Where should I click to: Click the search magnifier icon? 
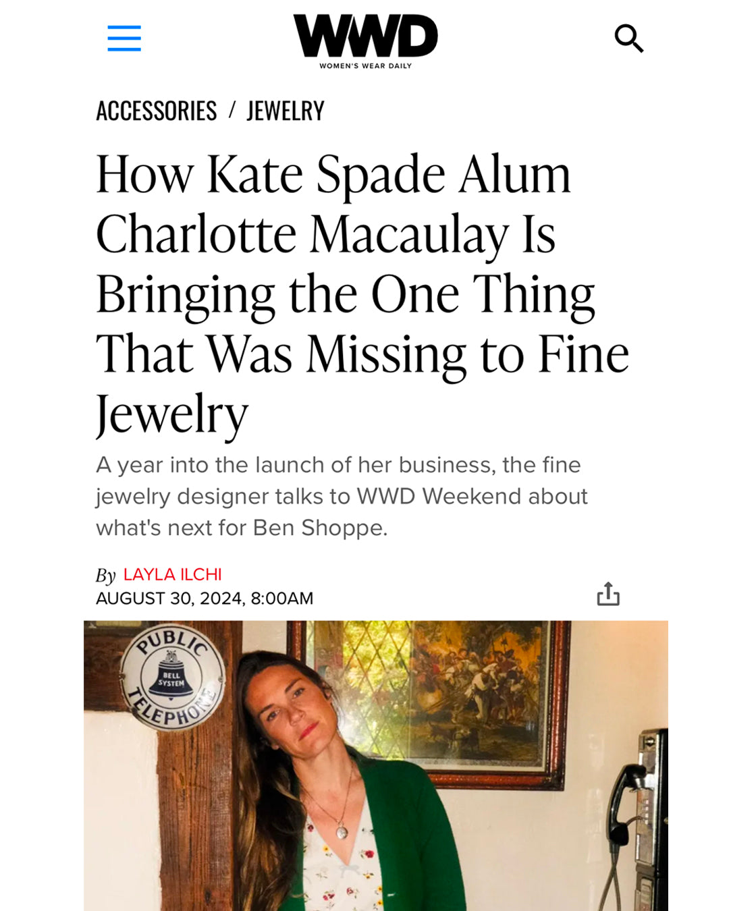[628, 38]
